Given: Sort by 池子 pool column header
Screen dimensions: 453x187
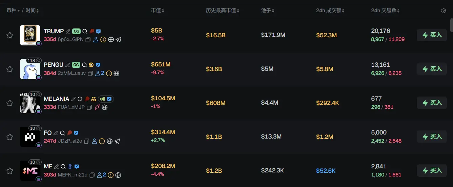Looking at the screenshot, I should (268, 11).
